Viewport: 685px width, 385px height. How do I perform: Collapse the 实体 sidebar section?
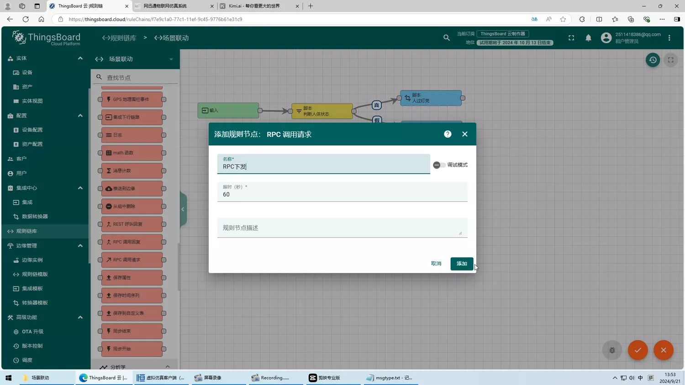80,58
